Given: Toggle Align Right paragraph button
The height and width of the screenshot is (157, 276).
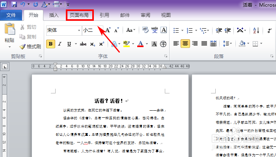Looking at the screenshot, I should [195, 44].
